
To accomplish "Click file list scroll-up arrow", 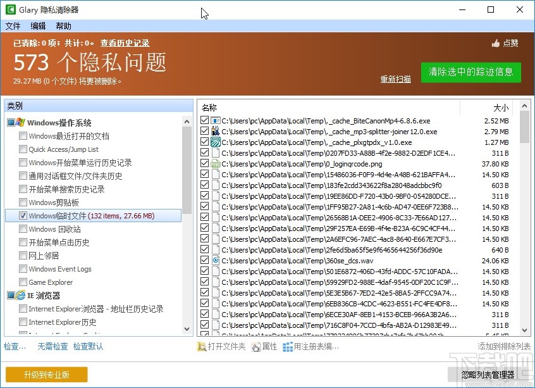I will (x=524, y=106).
